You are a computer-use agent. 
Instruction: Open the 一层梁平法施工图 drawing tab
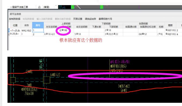19,7
